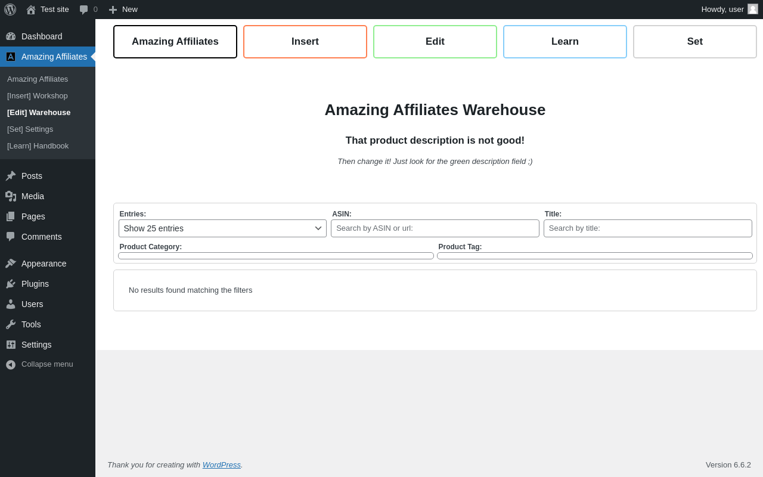The height and width of the screenshot is (477, 763).
Task: Click the Tools wrench icon
Action: (11, 324)
